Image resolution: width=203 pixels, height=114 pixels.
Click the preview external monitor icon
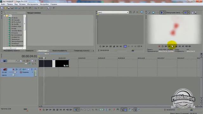(153, 13)
